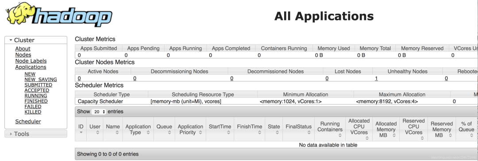Show KILLED applications
The height and width of the screenshot is (161, 478).
click(x=33, y=112)
